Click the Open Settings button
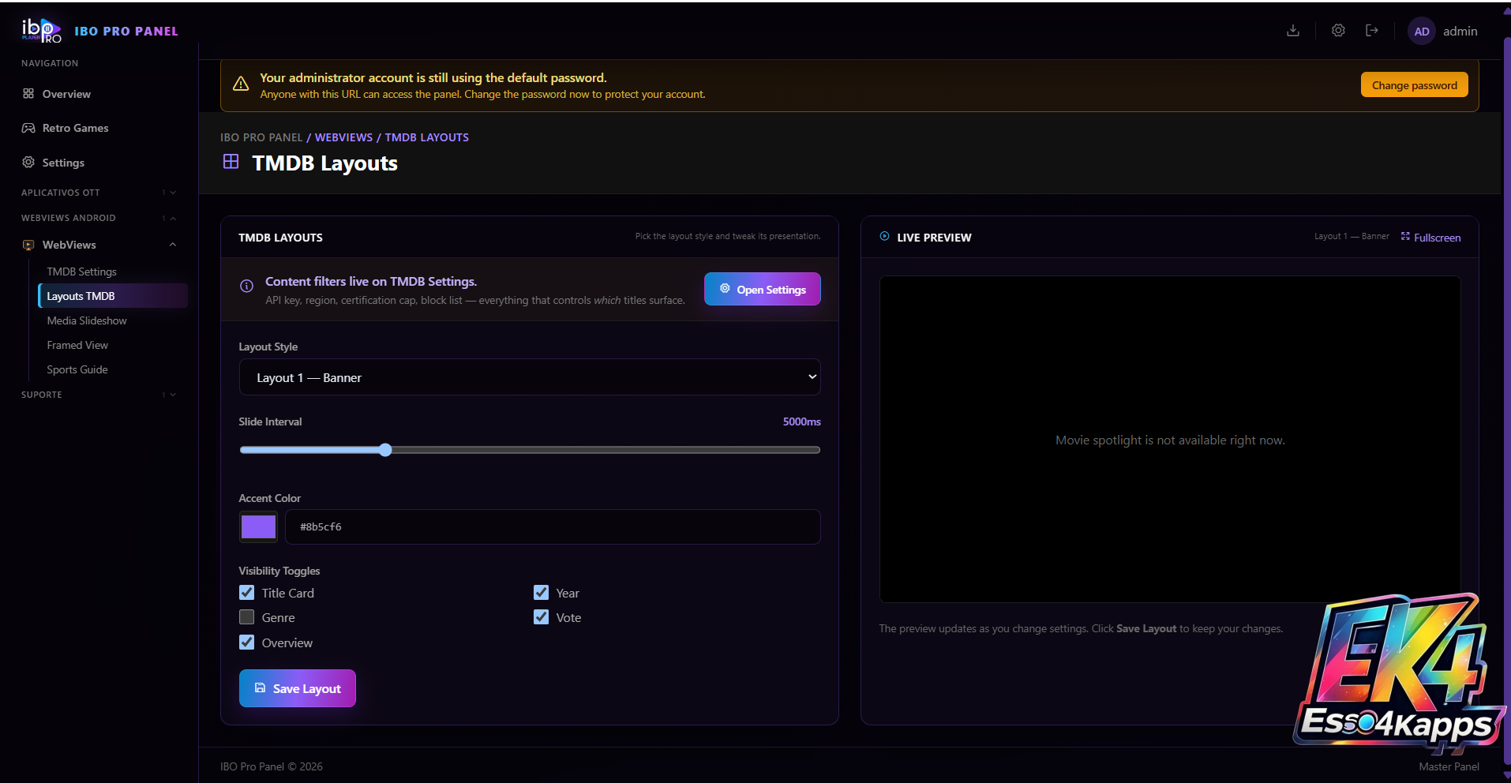This screenshot has width=1511, height=783. pyautogui.click(x=763, y=290)
